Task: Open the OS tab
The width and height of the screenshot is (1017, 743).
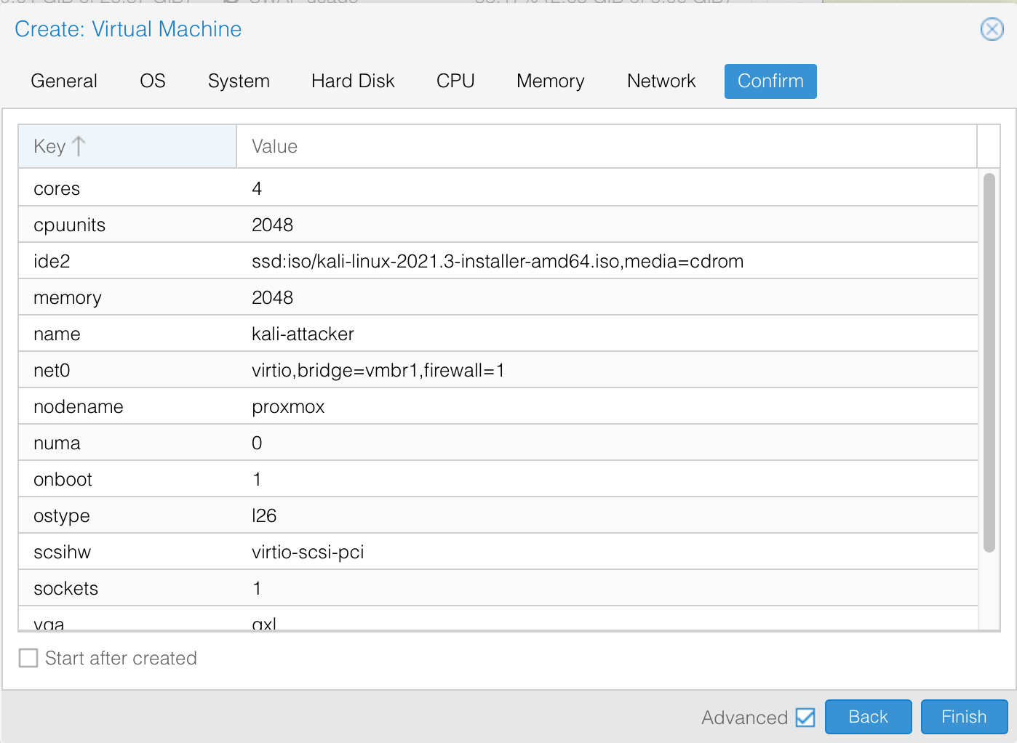Action: [153, 81]
